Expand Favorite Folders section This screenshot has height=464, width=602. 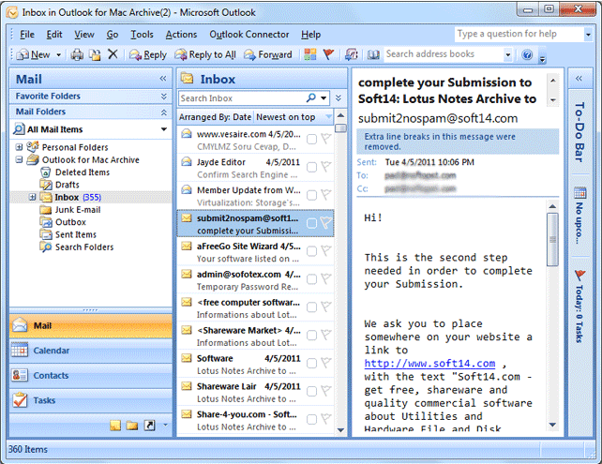click(164, 96)
